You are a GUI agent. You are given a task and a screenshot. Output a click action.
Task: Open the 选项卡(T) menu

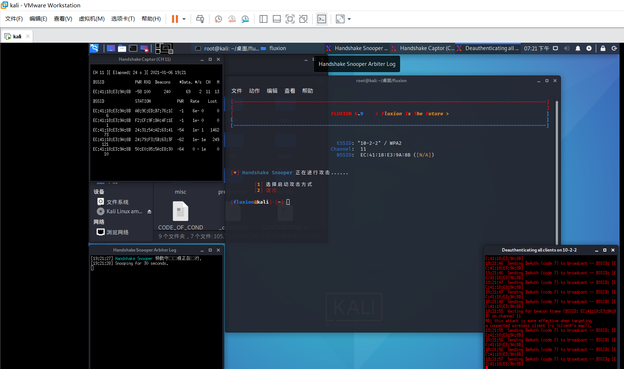pos(123,19)
